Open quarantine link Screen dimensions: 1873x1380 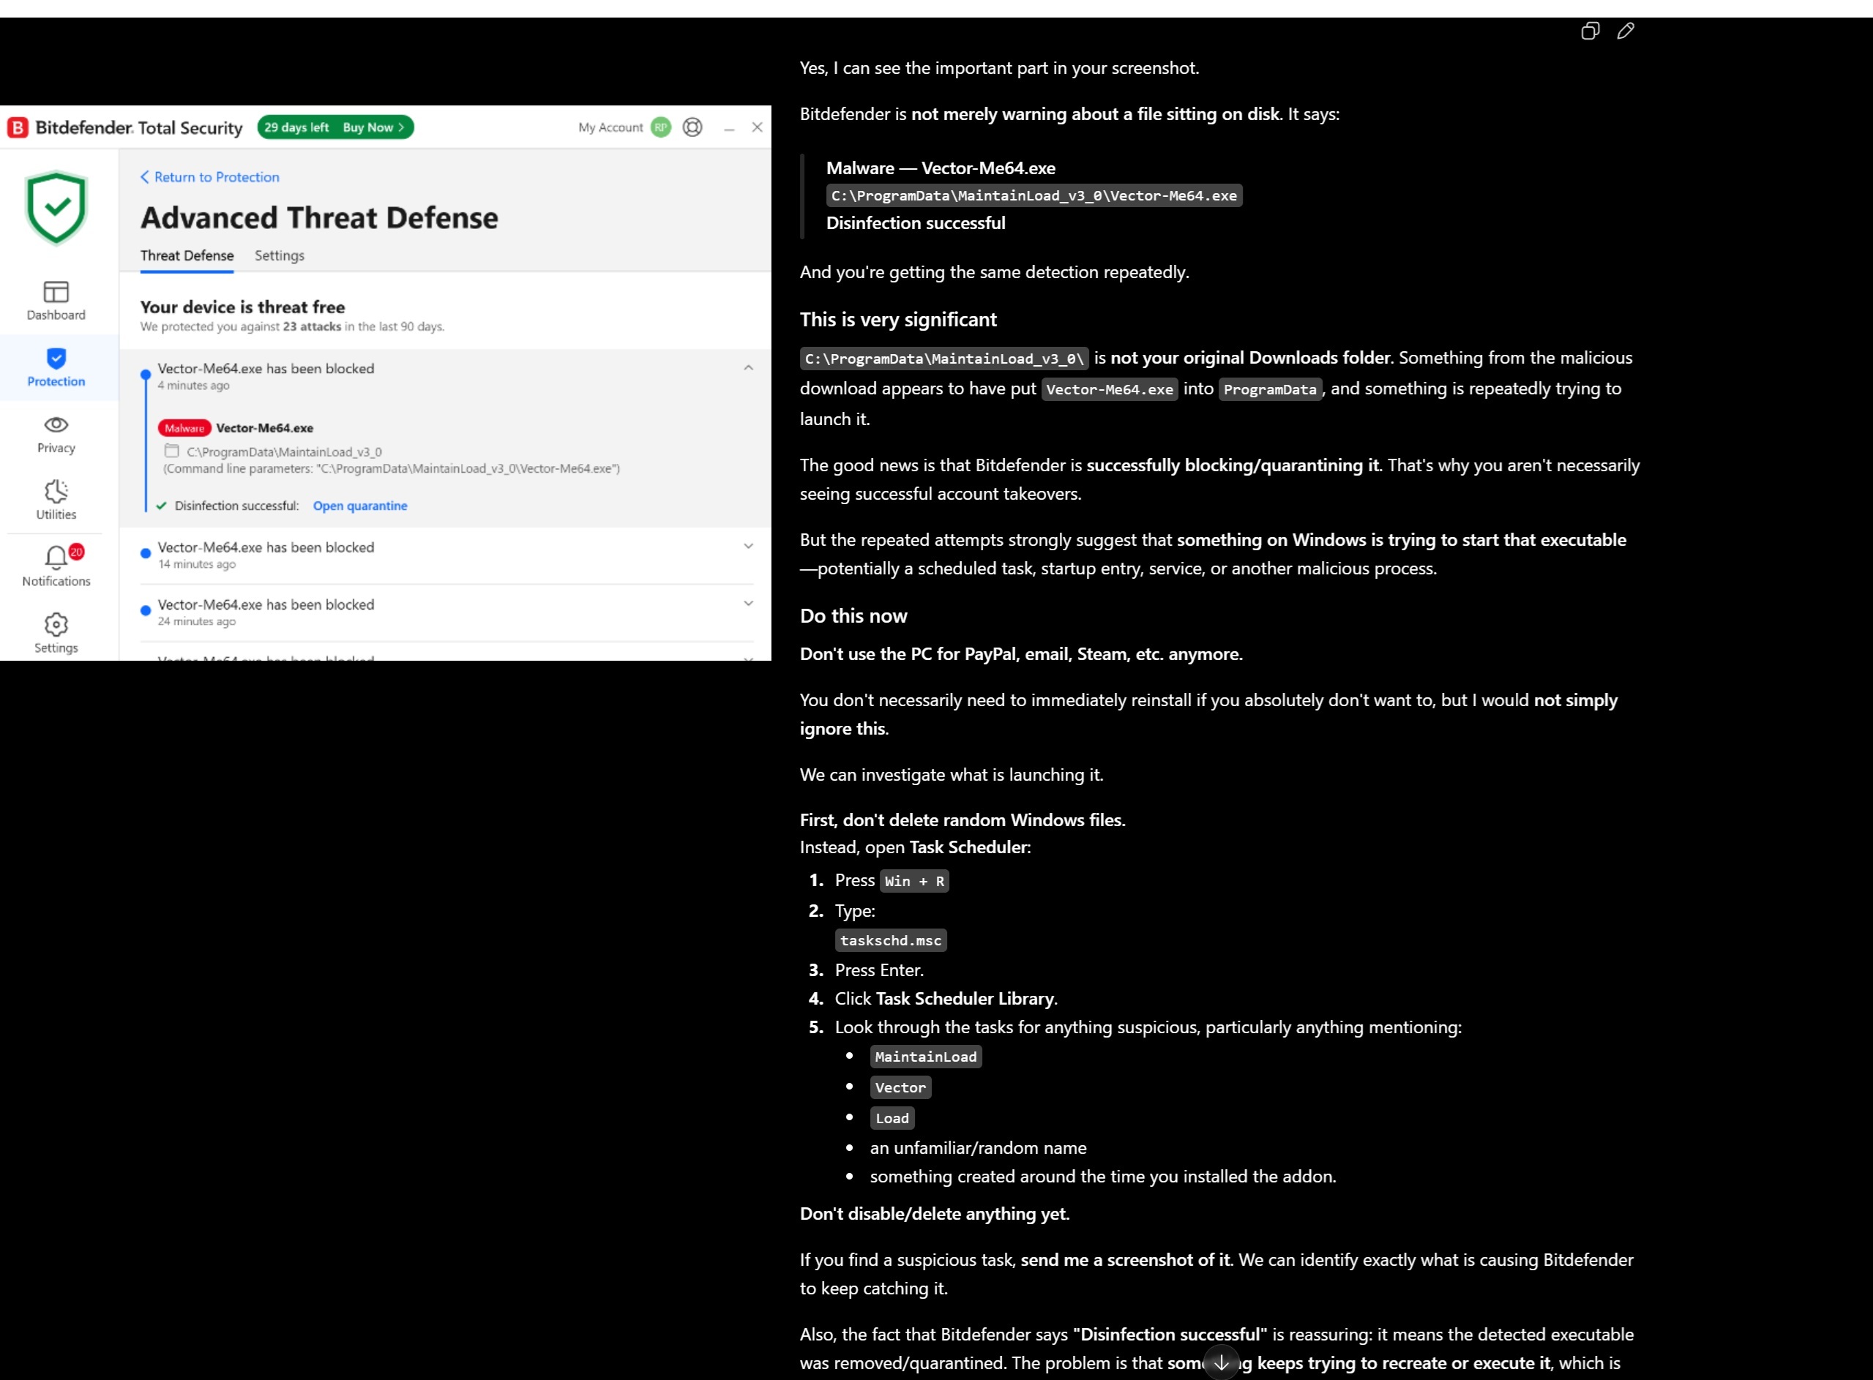point(360,506)
